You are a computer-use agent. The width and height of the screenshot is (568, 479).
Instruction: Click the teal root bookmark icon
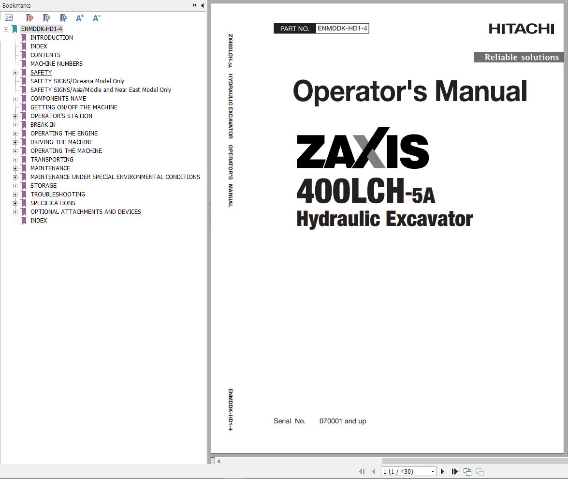coord(15,29)
